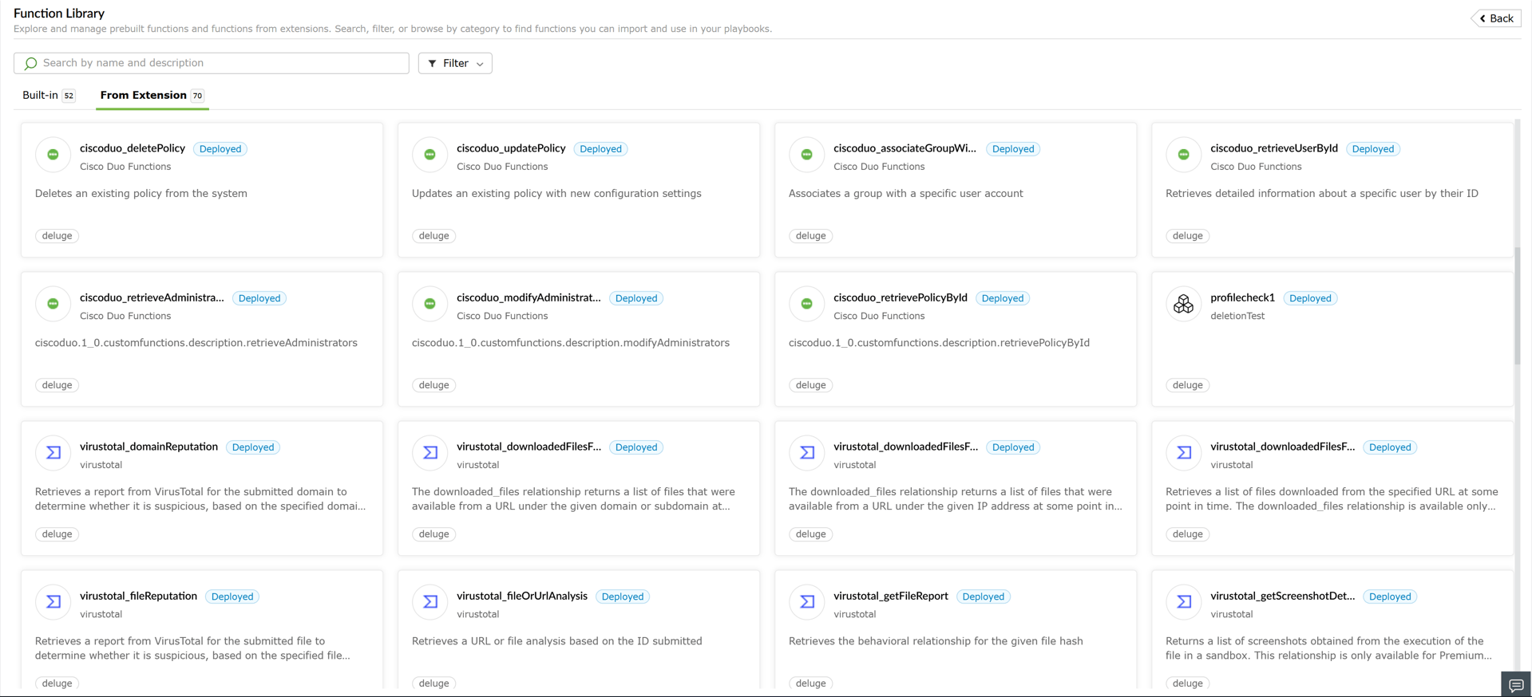Open the profilecheck1 function title

pos(1242,297)
